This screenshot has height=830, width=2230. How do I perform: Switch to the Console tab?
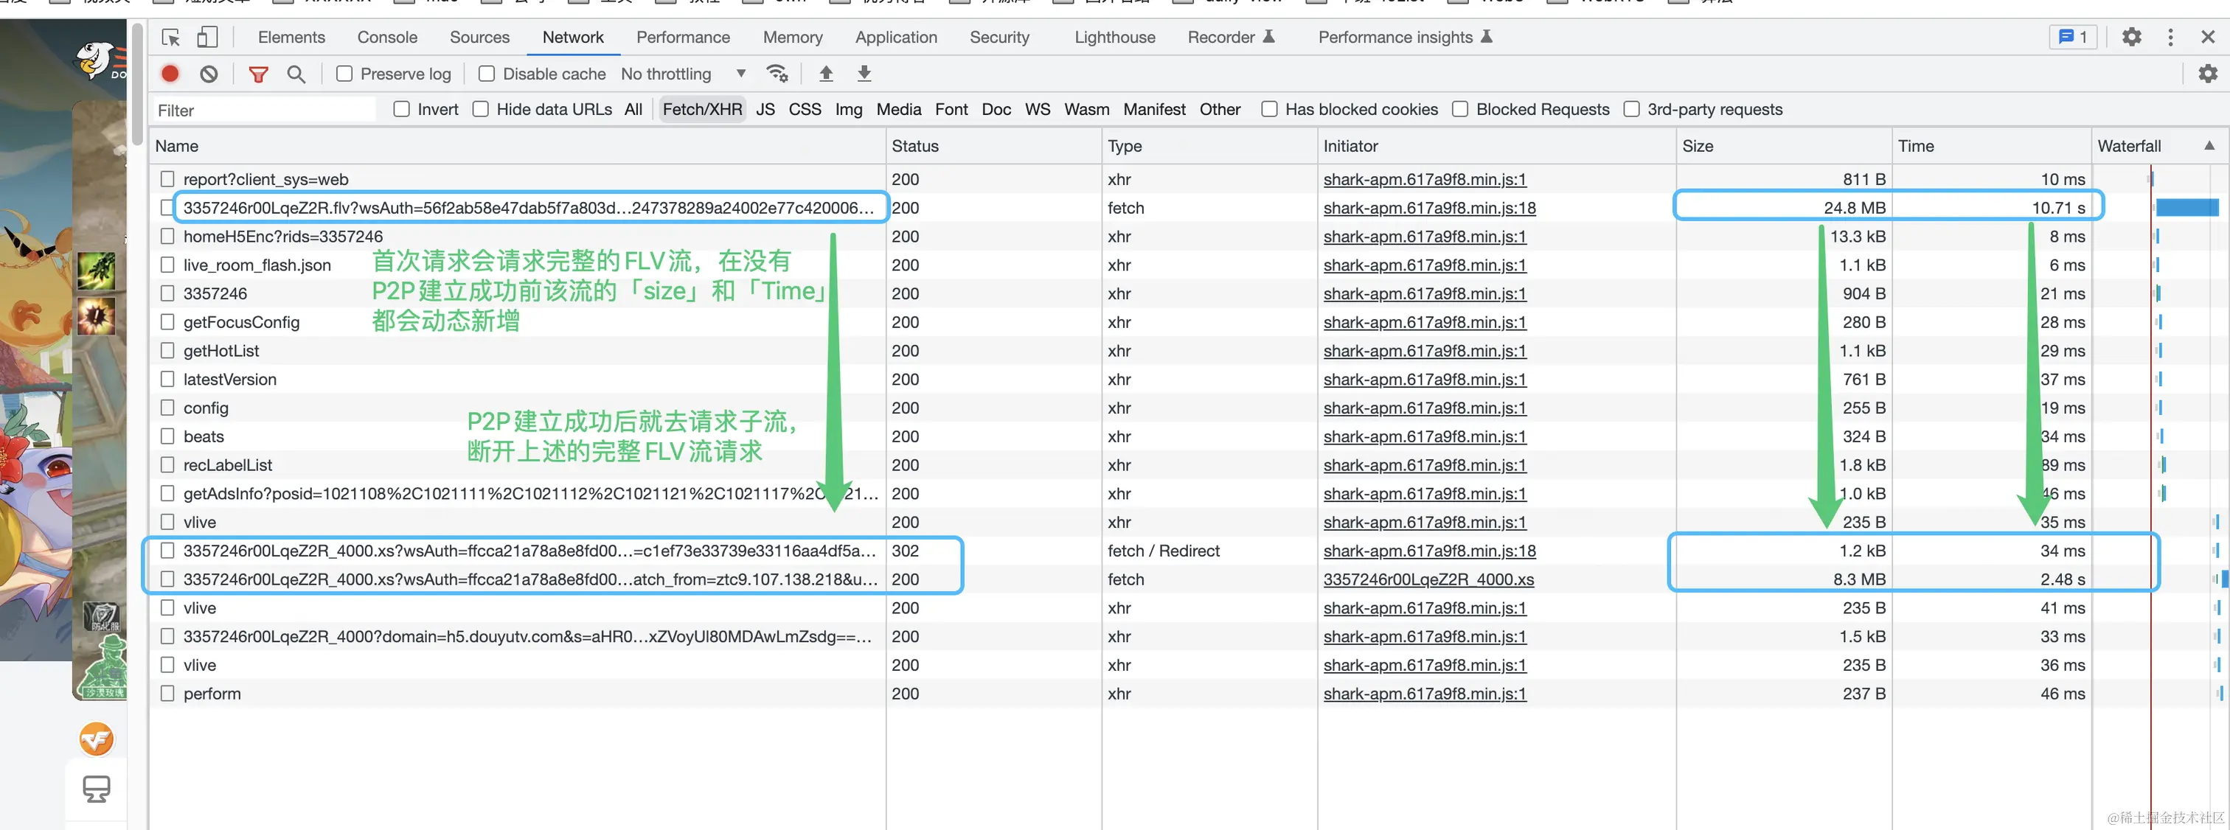(x=387, y=37)
